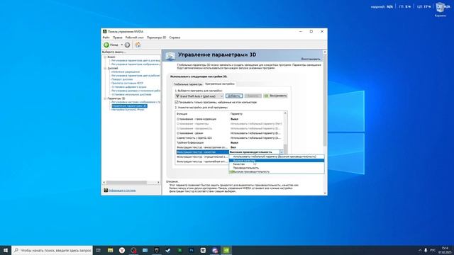Collapse the Параметры 3D tree node
This screenshot has width=454, height=255.
pos(105,98)
